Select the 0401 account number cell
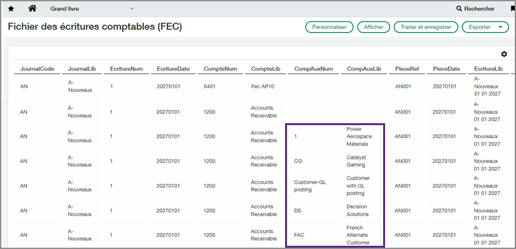Image resolution: width=516 pixels, height=249 pixels. tap(209, 86)
